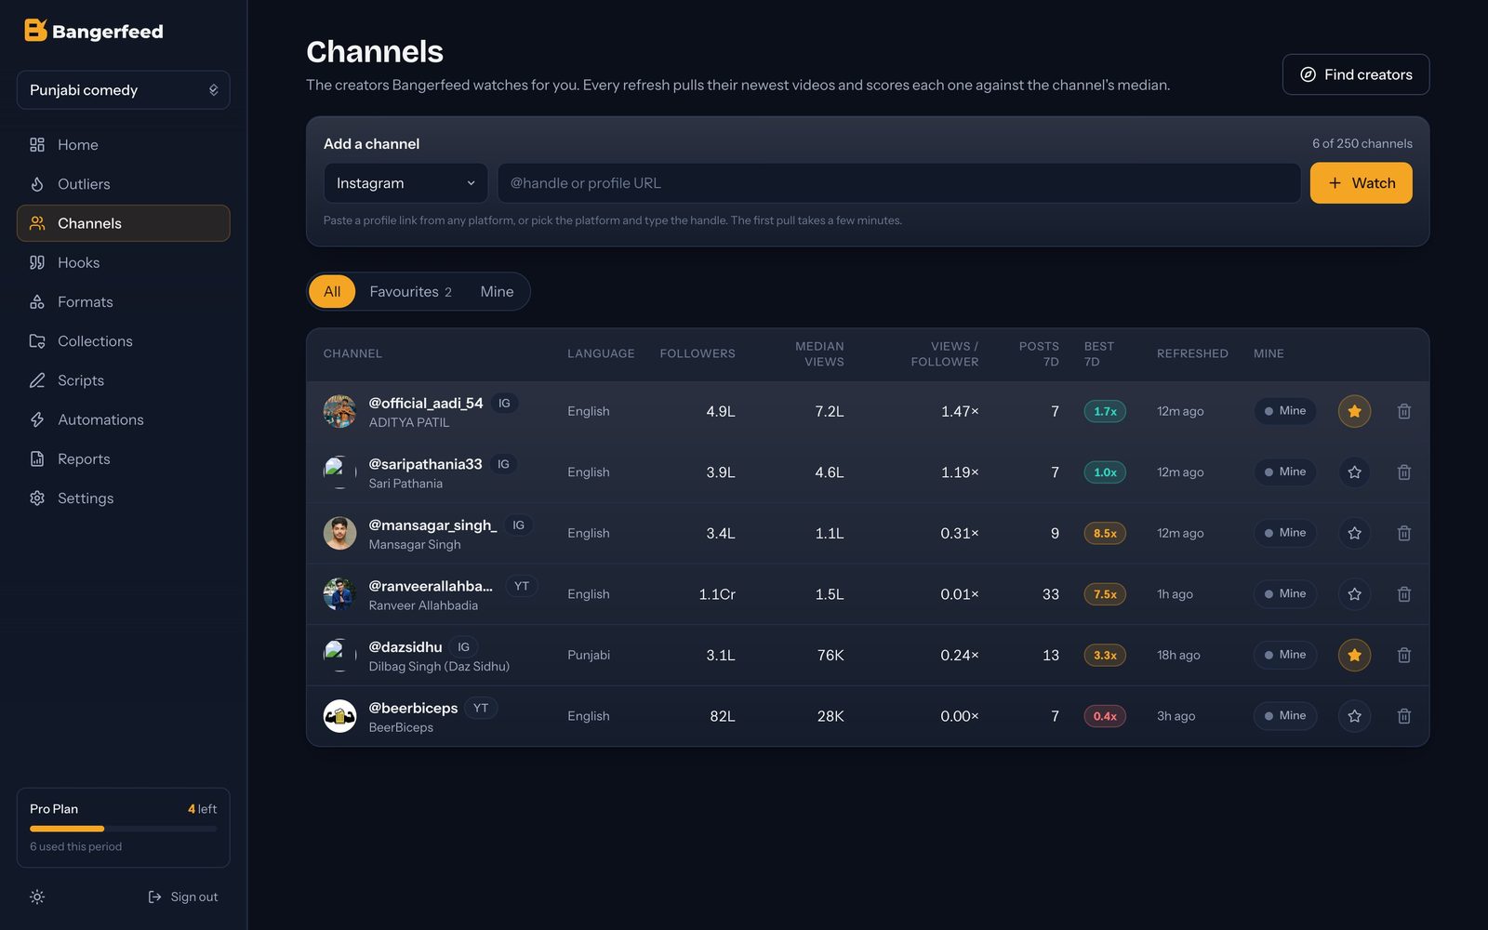Screen dimensions: 1488x930
Task: Open the Outliners page
Action: (123, 184)
